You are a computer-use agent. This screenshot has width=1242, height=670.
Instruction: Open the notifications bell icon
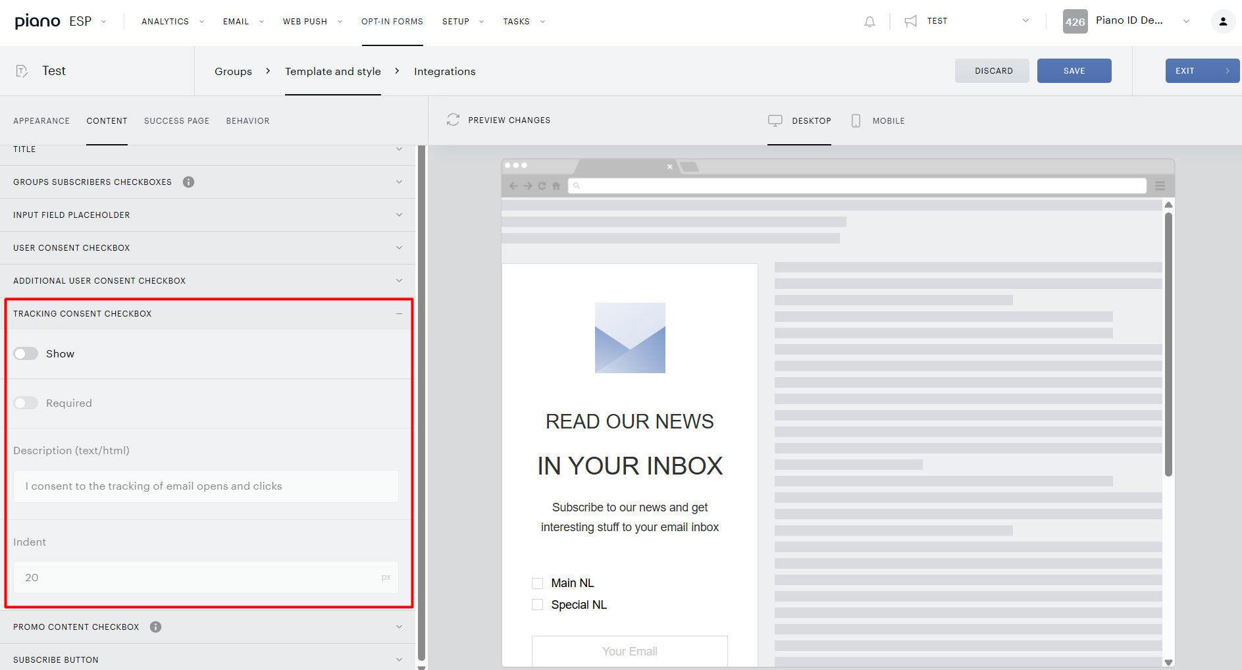[x=869, y=22]
